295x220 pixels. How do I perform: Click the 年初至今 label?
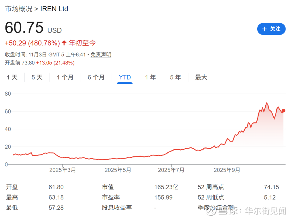coord(82,43)
